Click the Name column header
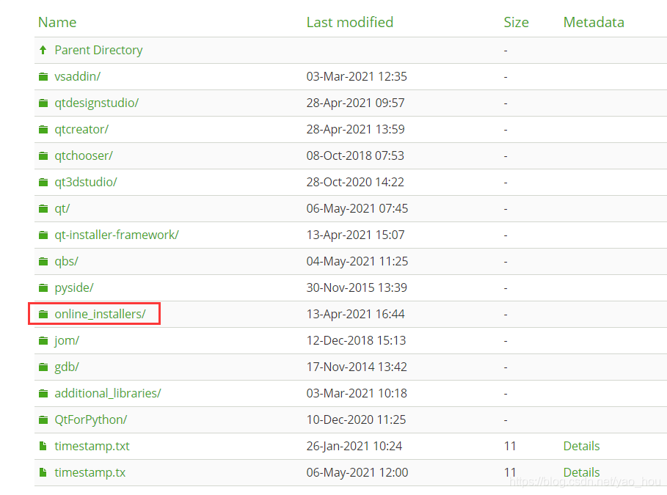Image resolution: width=667 pixels, height=495 pixels. click(57, 22)
